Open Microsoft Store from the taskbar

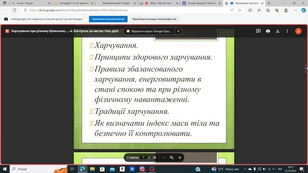[102, 169]
